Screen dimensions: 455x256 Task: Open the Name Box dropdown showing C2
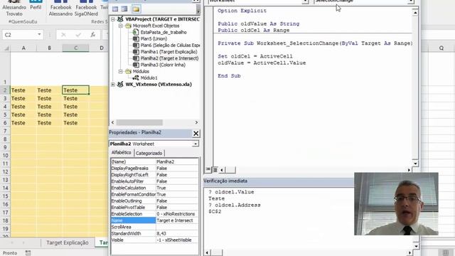click(39, 35)
